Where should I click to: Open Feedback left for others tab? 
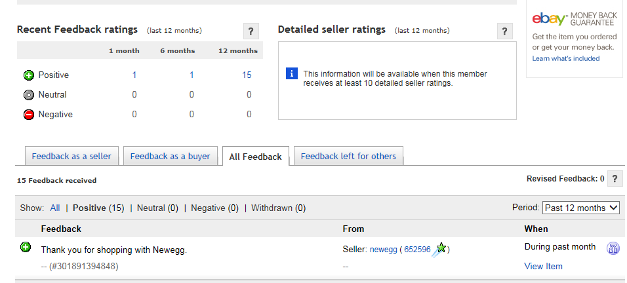coord(348,156)
